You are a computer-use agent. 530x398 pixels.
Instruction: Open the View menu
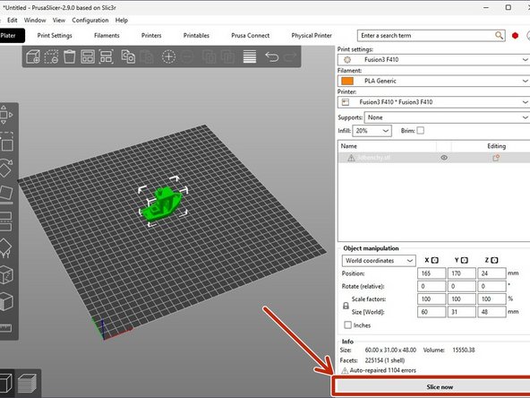pos(59,20)
